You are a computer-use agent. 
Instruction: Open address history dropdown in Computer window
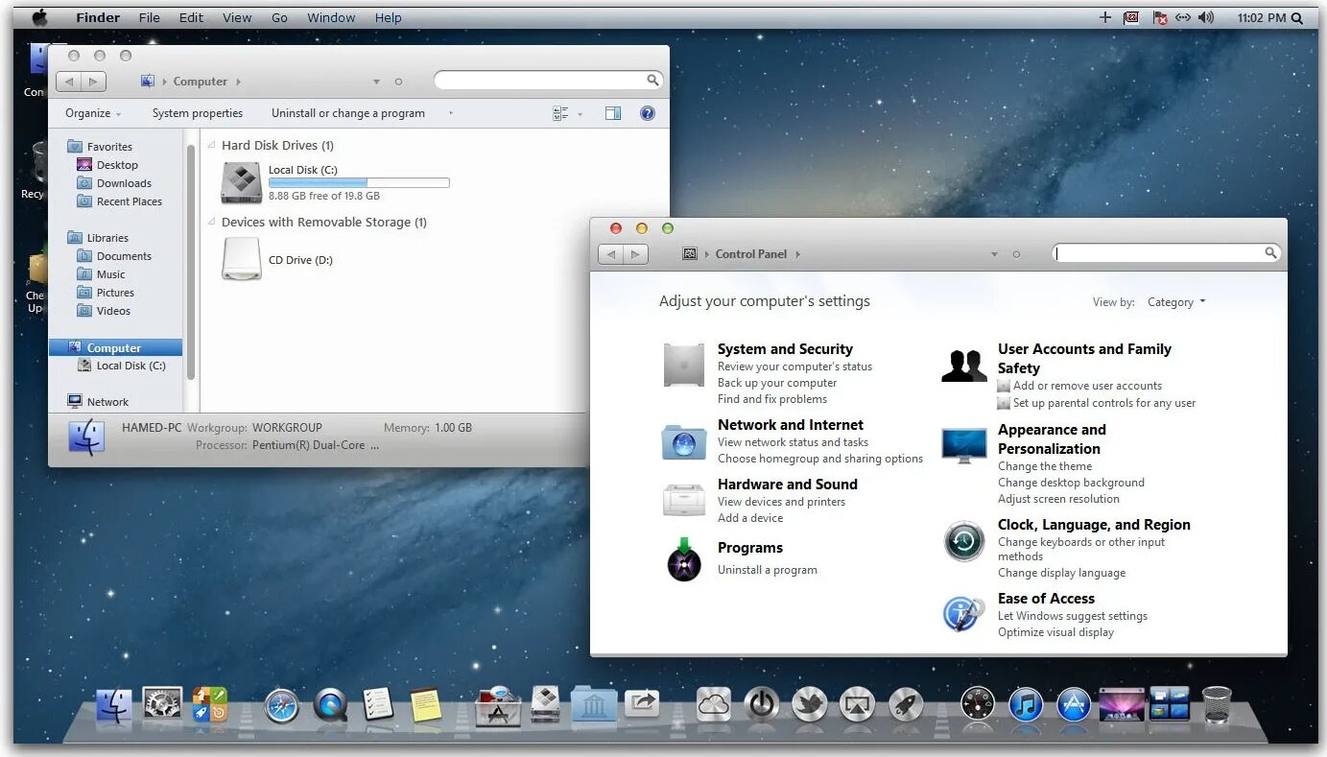click(376, 82)
